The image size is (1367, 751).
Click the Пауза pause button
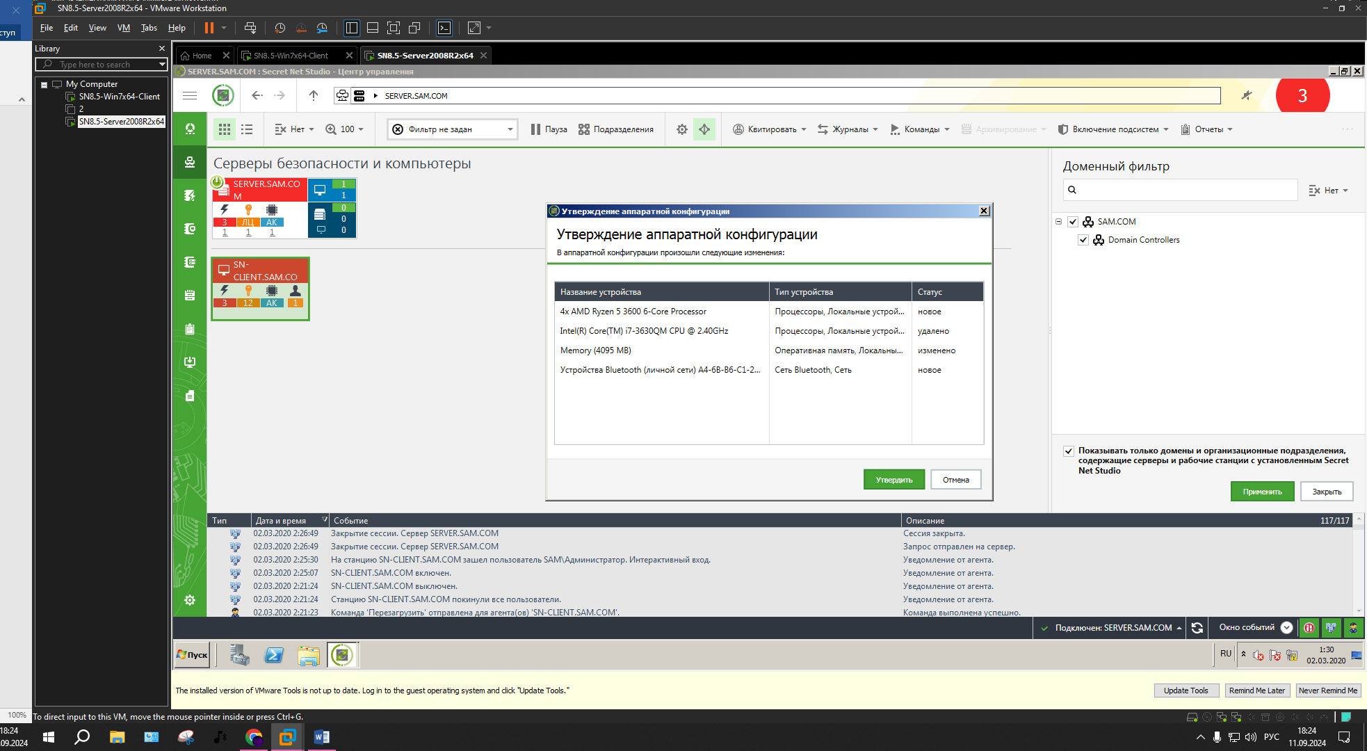[549, 129]
